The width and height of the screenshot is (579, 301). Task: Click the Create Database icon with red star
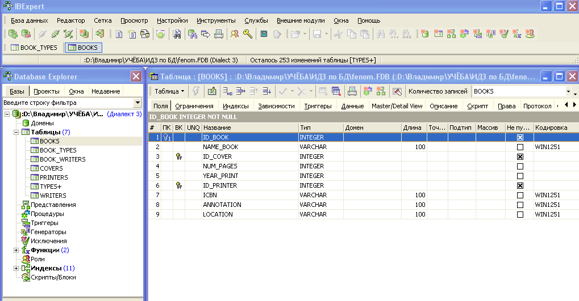[84, 34]
